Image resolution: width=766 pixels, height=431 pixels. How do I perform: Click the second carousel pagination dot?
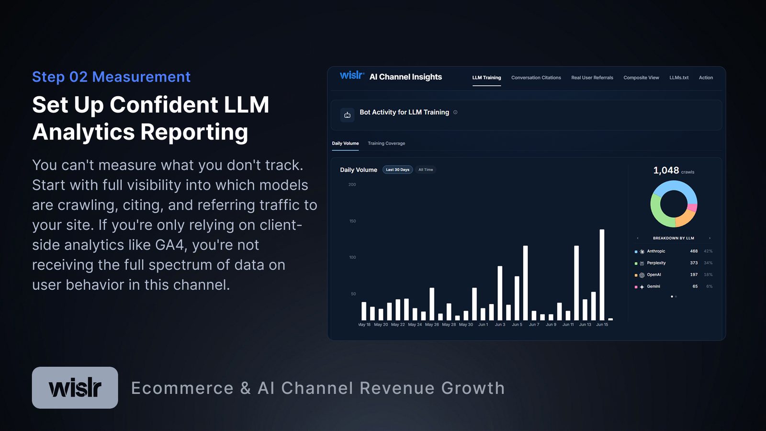(676, 296)
